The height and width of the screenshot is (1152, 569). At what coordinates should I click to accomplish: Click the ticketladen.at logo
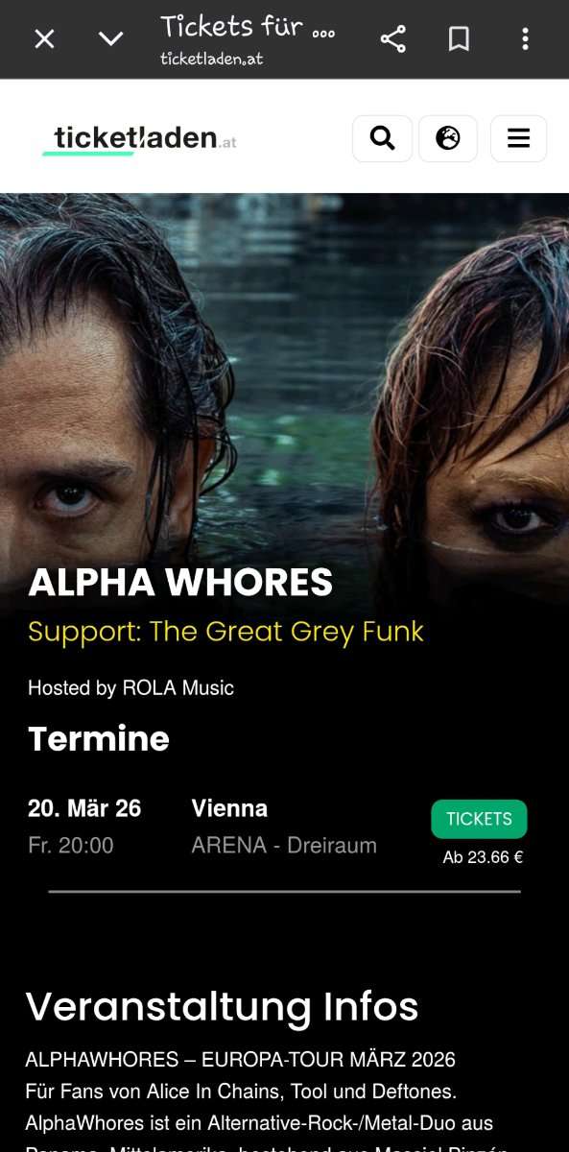click(x=140, y=139)
